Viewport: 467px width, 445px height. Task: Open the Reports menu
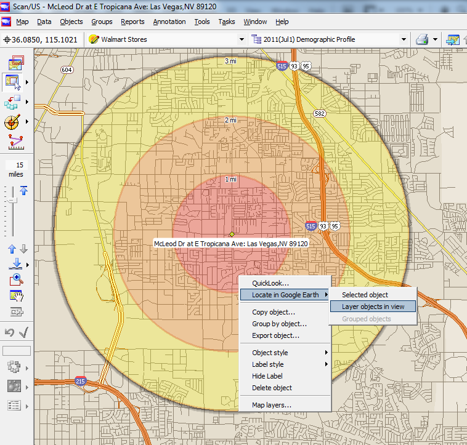[x=132, y=22]
